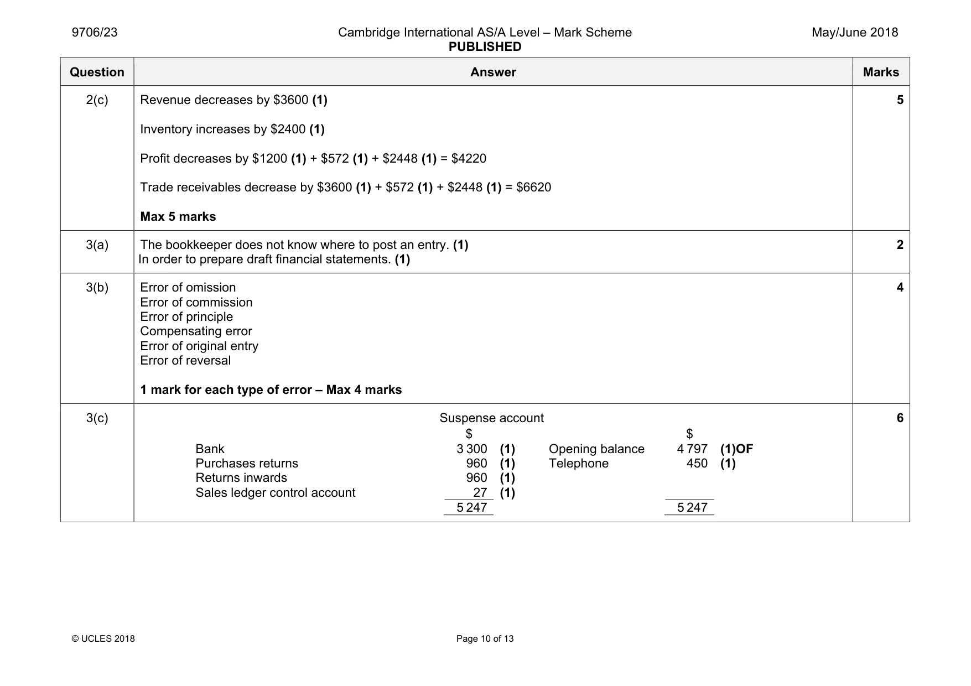Click the "© UCLES 2018" footer
Screen dimensions: 971x686
pyautogui.click(x=103, y=639)
